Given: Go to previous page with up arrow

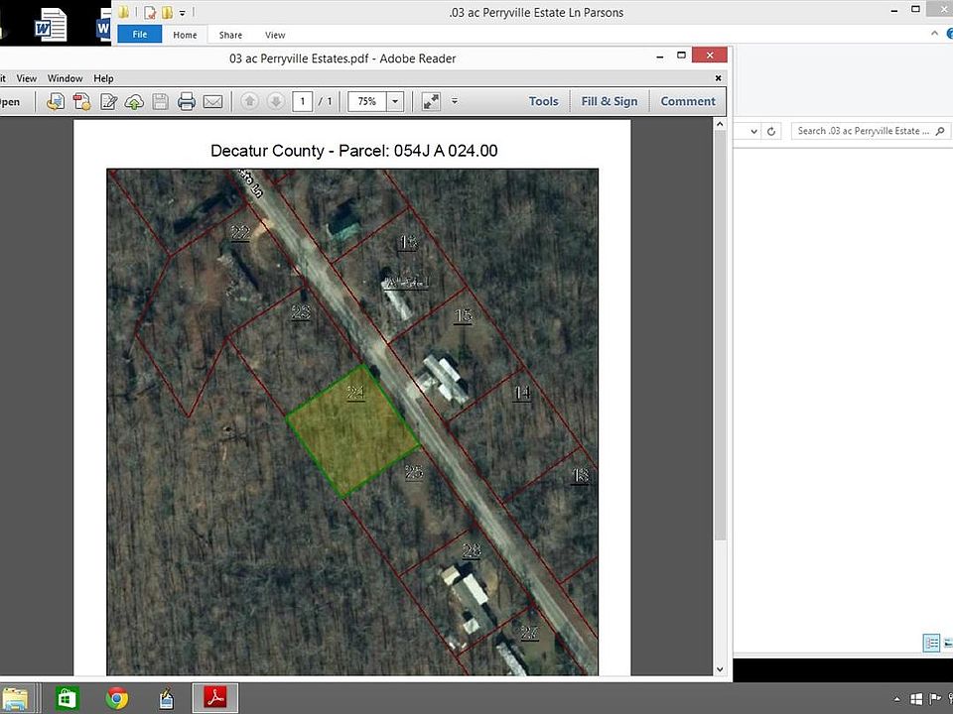Looking at the screenshot, I should tap(249, 100).
